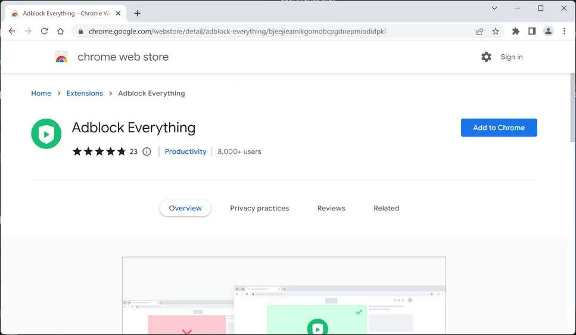Open the browser home page icon
This screenshot has height=335, width=576.
61,31
